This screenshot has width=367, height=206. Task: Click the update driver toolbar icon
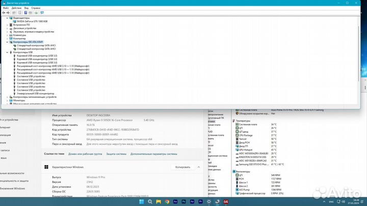pyautogui.click(x=36, y=13)
